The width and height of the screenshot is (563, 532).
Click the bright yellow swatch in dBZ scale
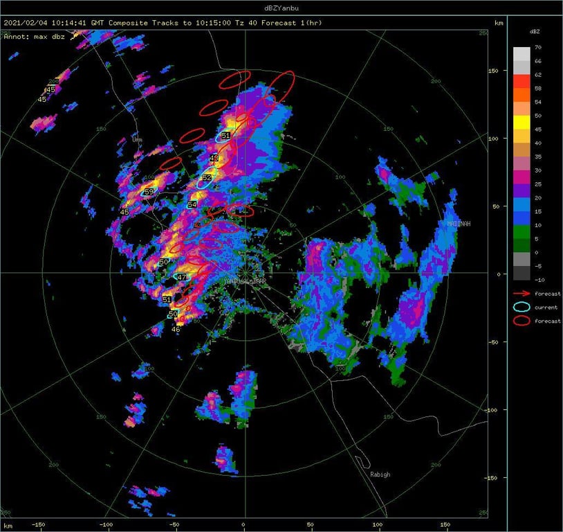pos(522,123)
